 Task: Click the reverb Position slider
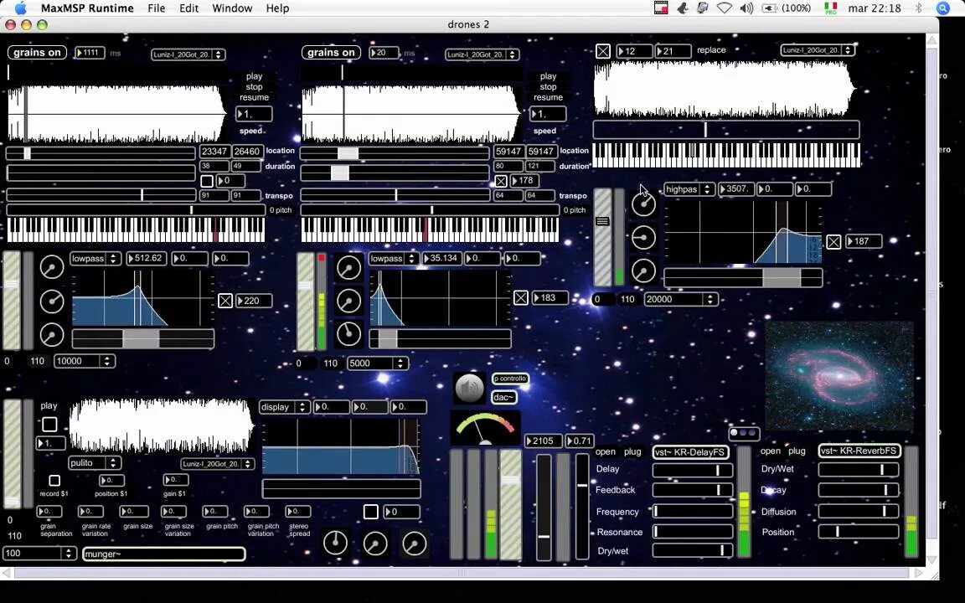click(858, 532)
